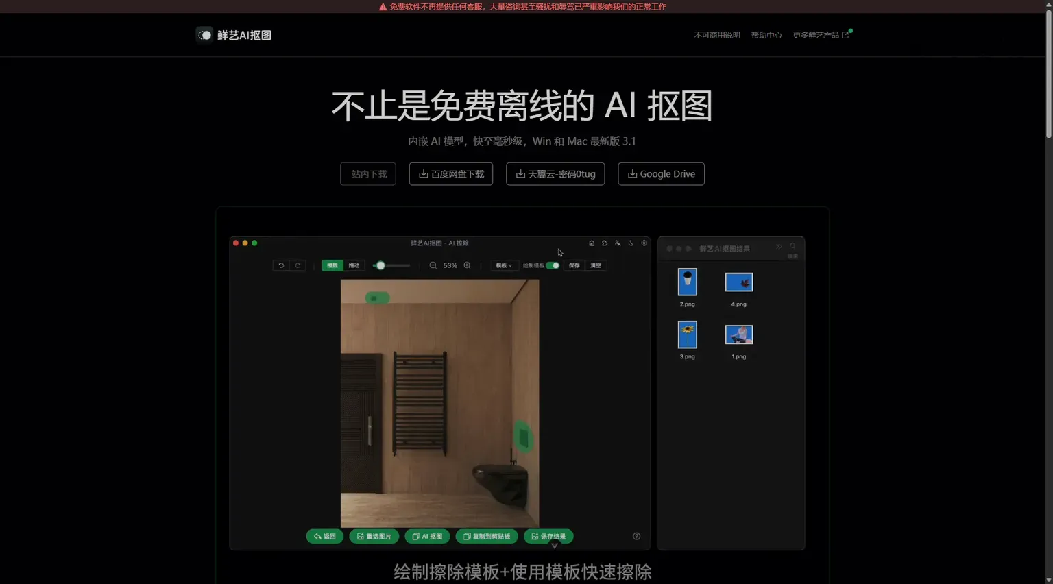The width and height of the screenshot is (1053, 584).
Task: Click the 不止是免费离线的 AI 抠图 heading
Action: [522, 106]
